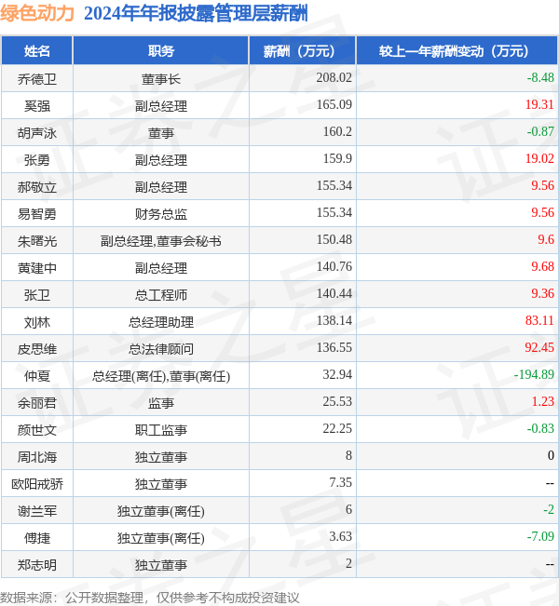Click the 绿色动力 title text

37,13
